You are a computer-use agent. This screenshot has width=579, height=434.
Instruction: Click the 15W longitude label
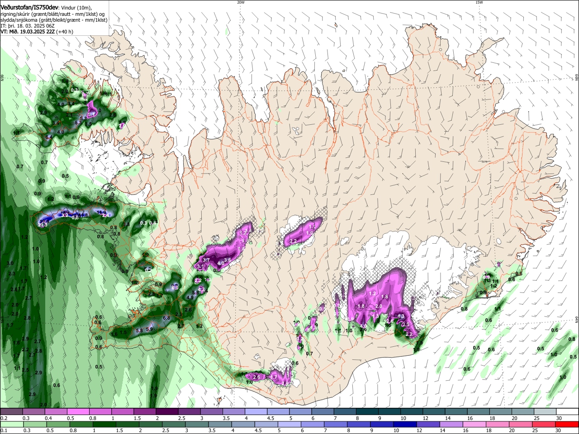(479, 2)
